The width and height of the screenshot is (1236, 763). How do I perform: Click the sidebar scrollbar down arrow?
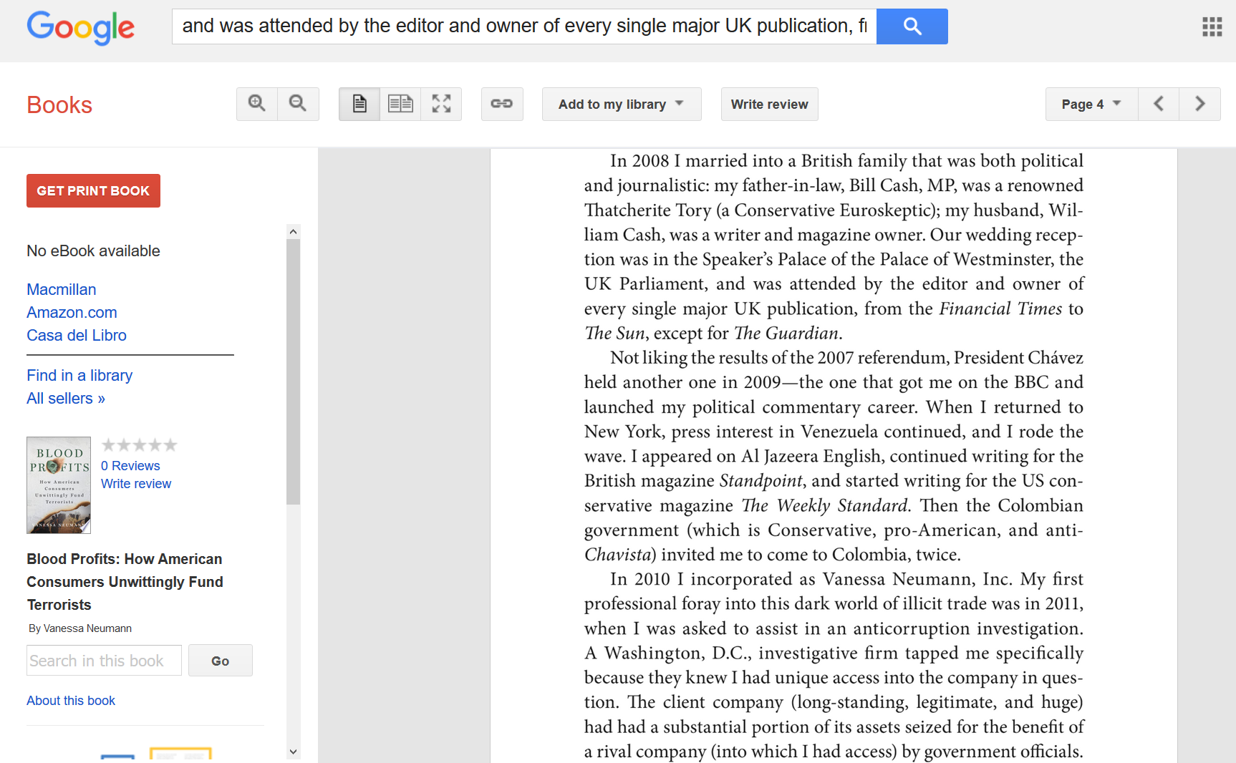coord(293,752)
